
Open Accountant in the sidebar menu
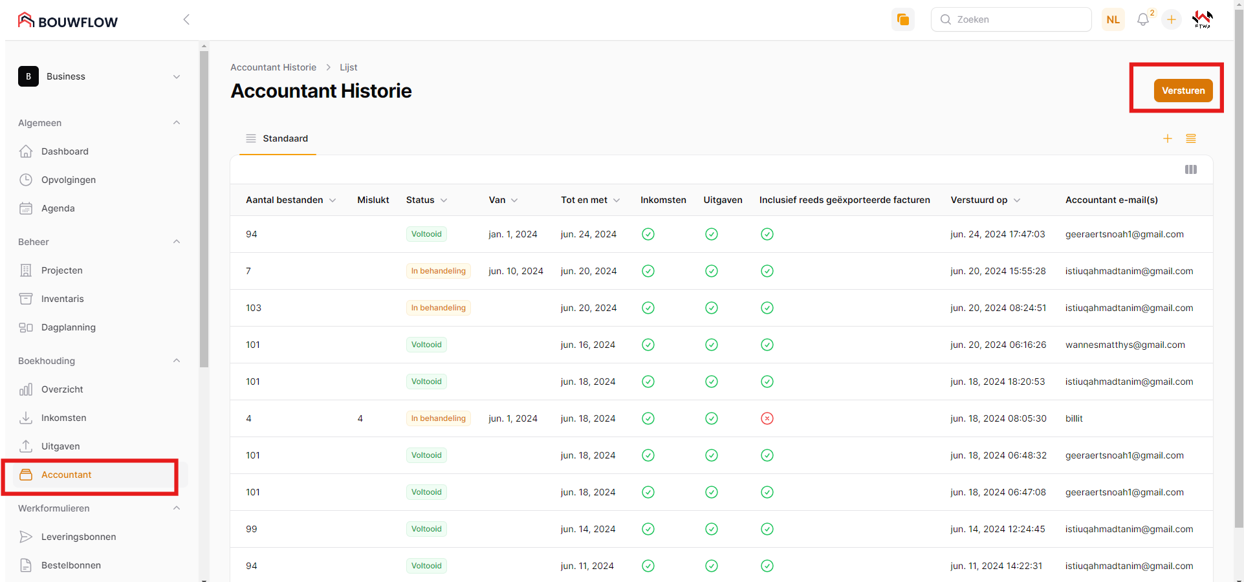point(66,475)
